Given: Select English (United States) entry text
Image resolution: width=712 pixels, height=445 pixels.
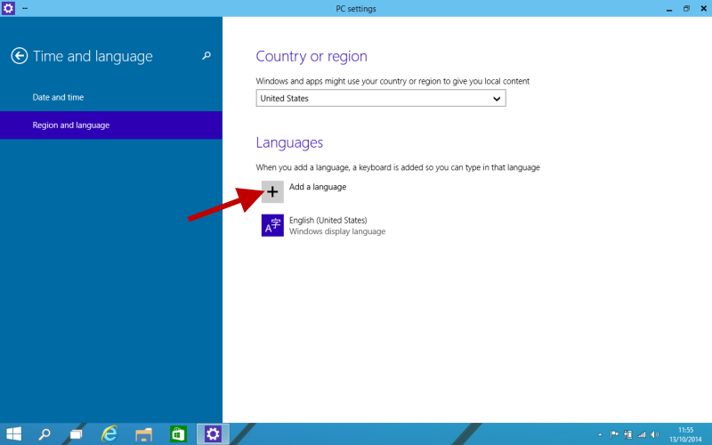Looking at the screenshot, I should 328,220.
